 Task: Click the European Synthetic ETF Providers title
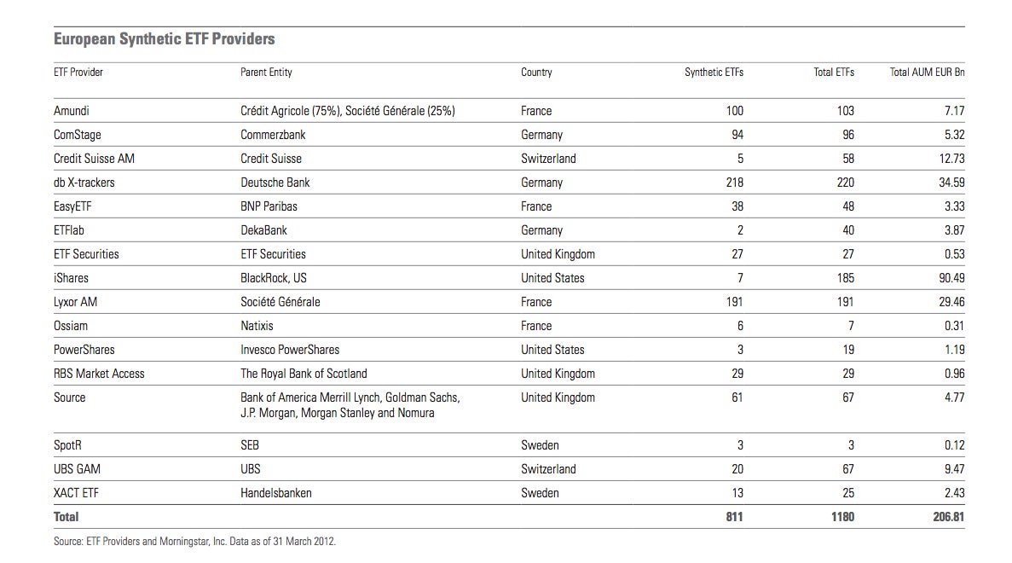tap(164, 39)
